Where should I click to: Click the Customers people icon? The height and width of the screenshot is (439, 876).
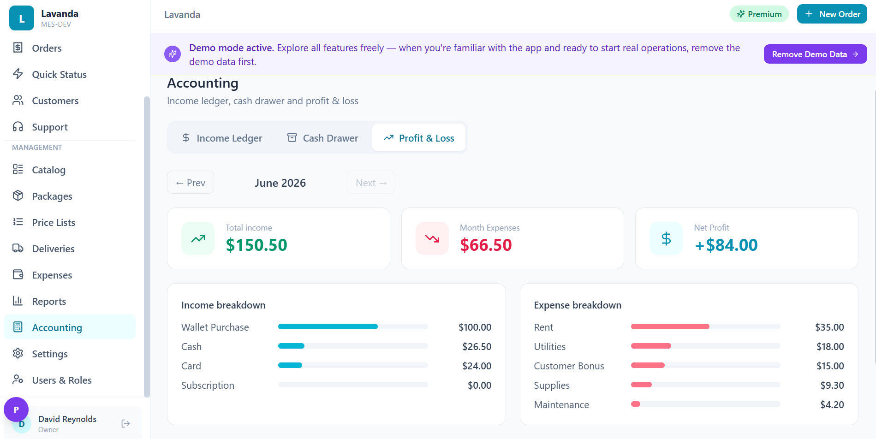coord(18,100)
